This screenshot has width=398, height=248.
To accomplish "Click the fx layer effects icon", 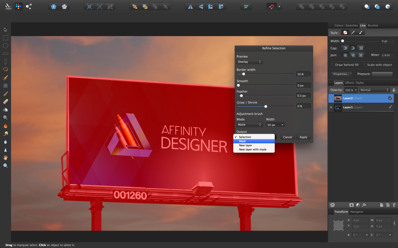I will coord(364,205).
